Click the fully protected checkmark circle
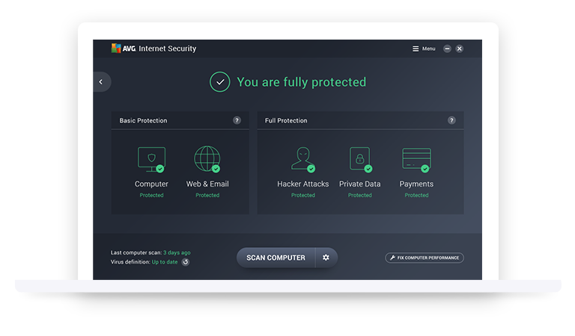 219,82
